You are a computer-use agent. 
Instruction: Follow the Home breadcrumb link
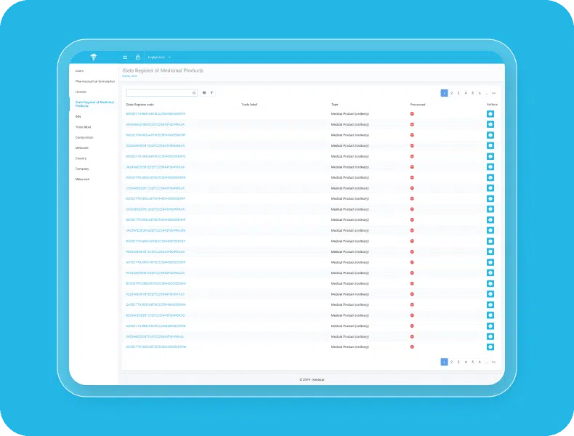click(126, 76)
